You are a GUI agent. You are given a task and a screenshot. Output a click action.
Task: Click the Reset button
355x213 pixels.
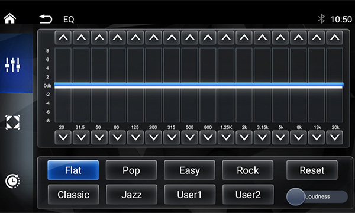pos(312,170)
